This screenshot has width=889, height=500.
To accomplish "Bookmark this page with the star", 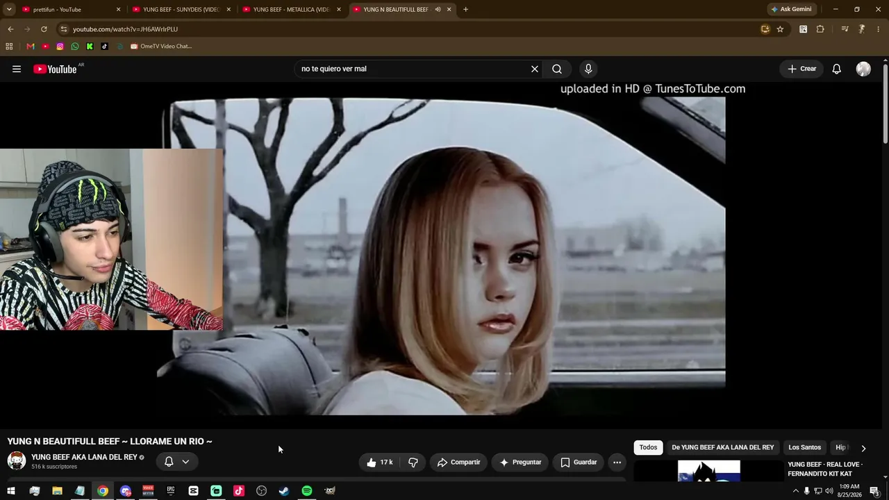I will [x=780, y=29].
